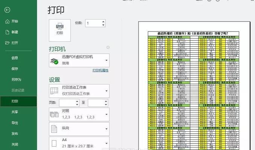Image resolution: width=255 pixels, height=150 pixels.
Task: Increase the number of copies
Action: (103, 21)
